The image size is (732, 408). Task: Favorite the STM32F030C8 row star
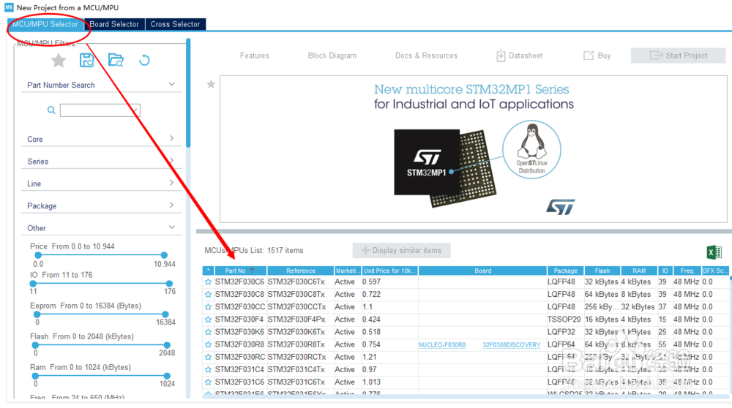[x=208, y=295]
